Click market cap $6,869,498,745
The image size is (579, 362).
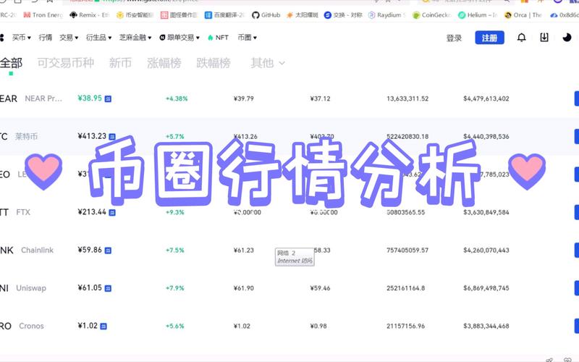(486, 288)
